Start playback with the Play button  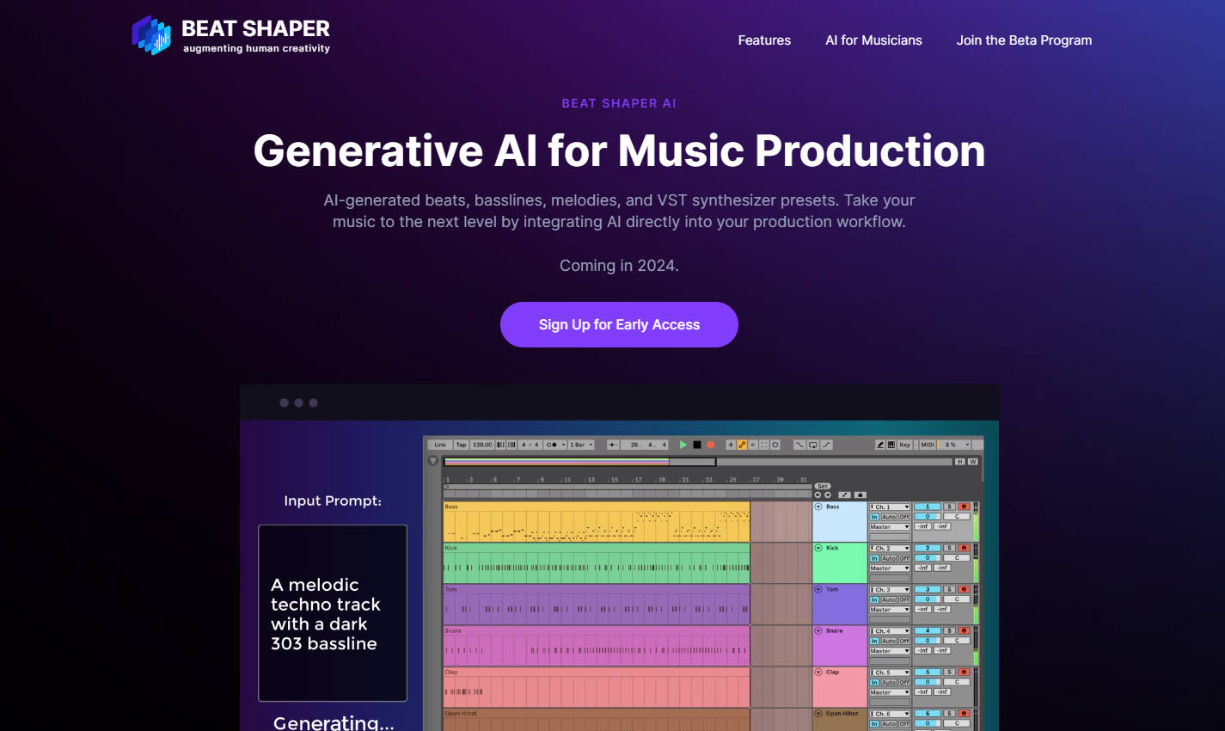[683, 445]
